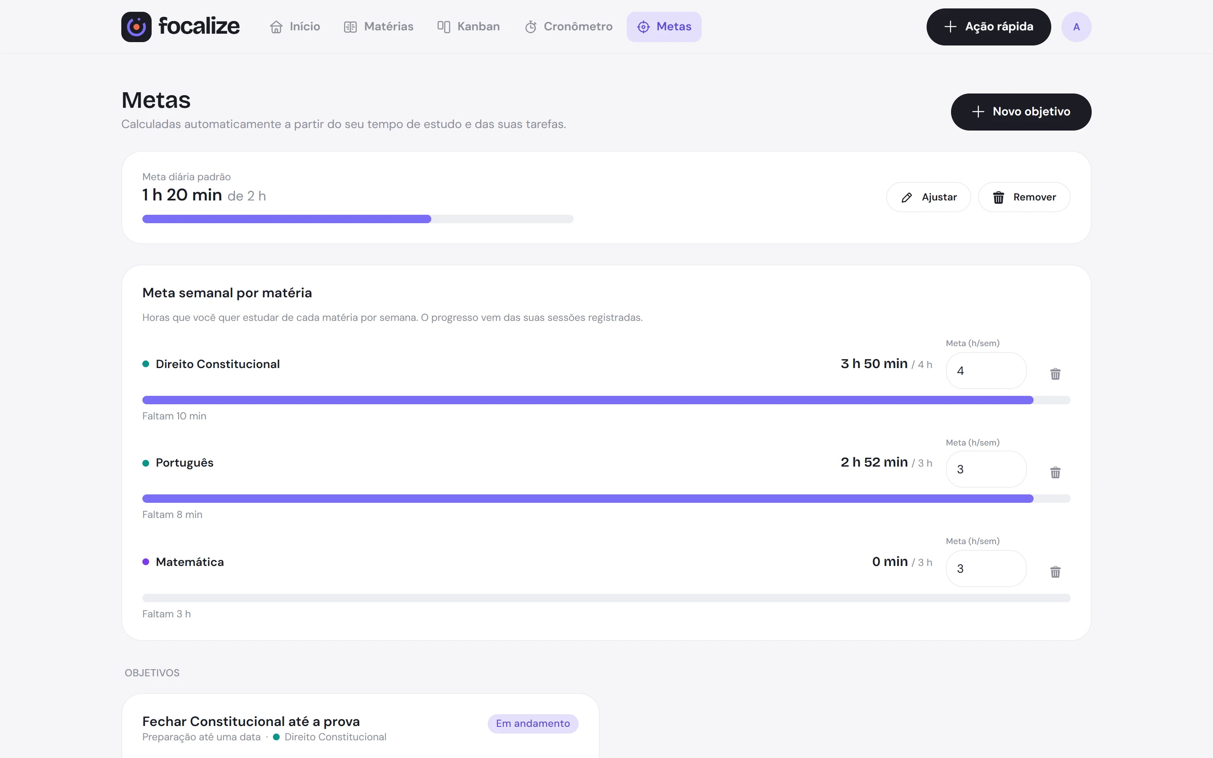Image resolution: width=1213 pixels, height=758 pixels.
Task: Click the Direito Constitucional progress bar
Action: point(606,400)
